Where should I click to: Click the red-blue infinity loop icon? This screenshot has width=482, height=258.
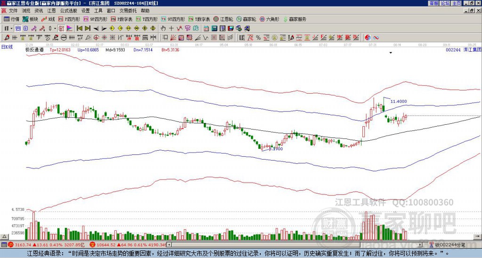click(376, 38)
